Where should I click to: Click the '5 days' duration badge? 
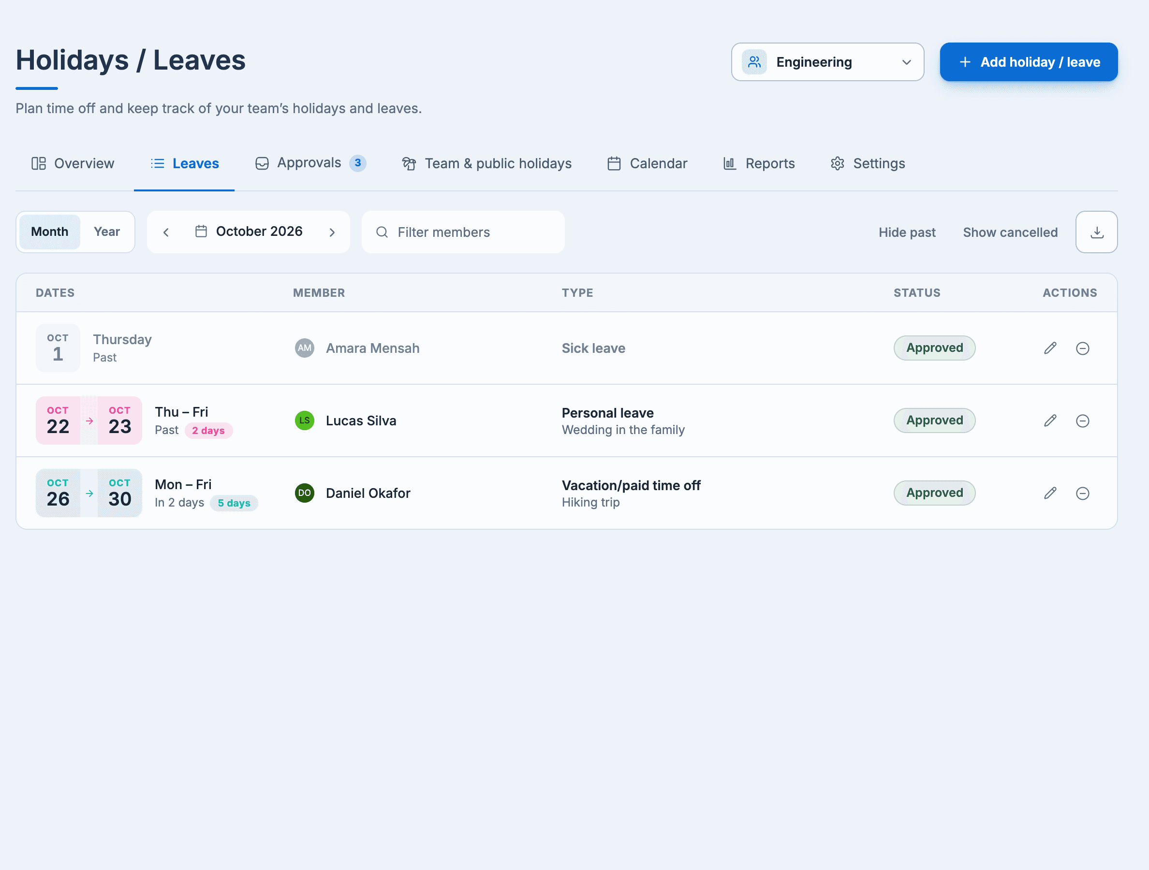pyautogui.click(x=234, y=503)
